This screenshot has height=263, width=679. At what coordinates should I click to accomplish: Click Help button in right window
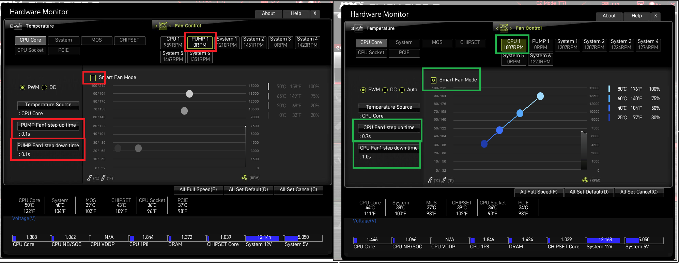point(637,16)
